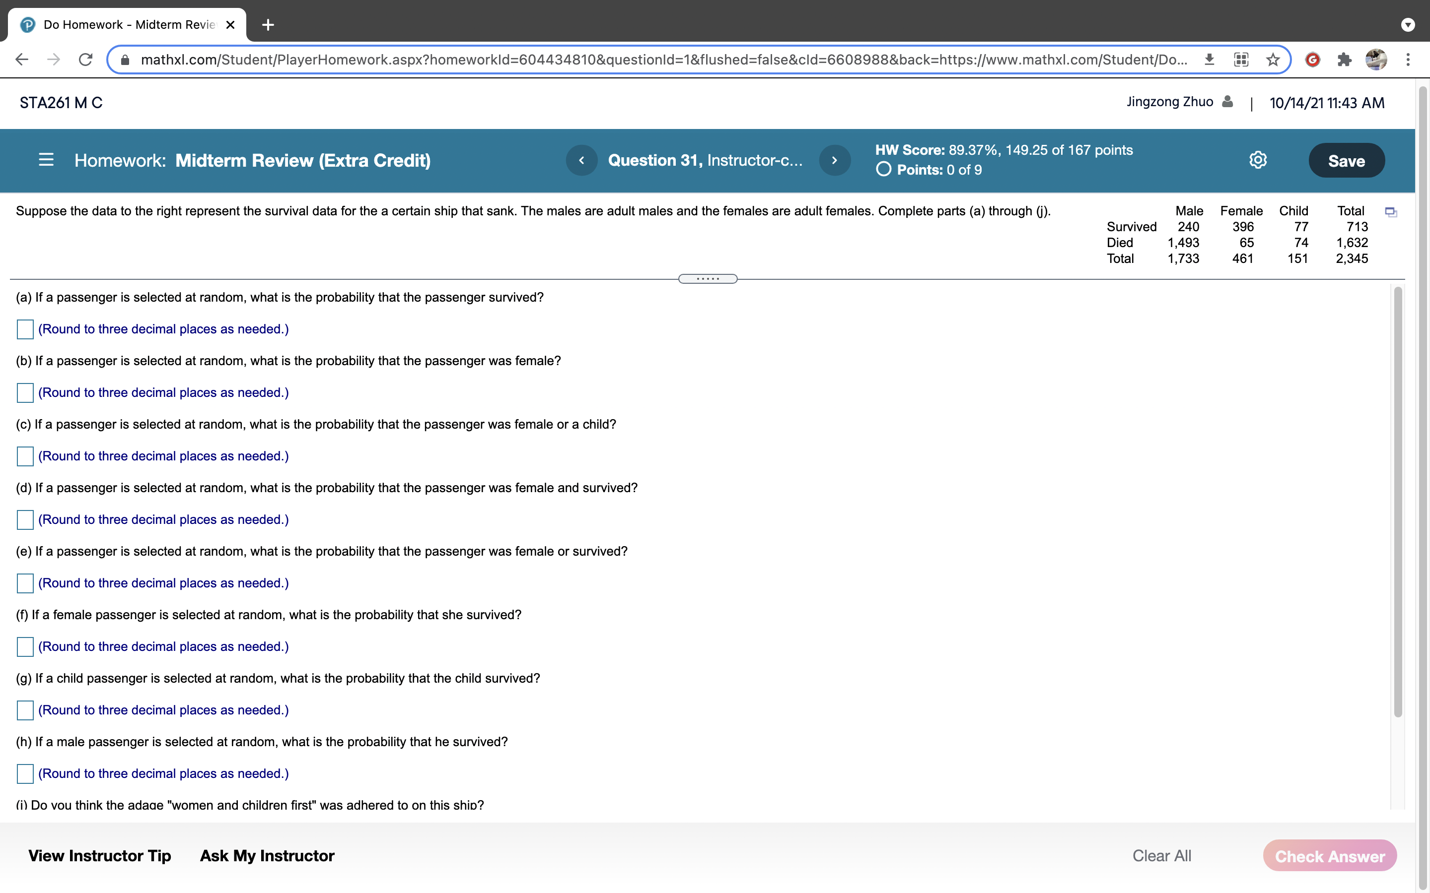Click View Instructor Tip link
Viewport: 1430px width, 893px height.
pyautogui.click(x=100, y=856)
